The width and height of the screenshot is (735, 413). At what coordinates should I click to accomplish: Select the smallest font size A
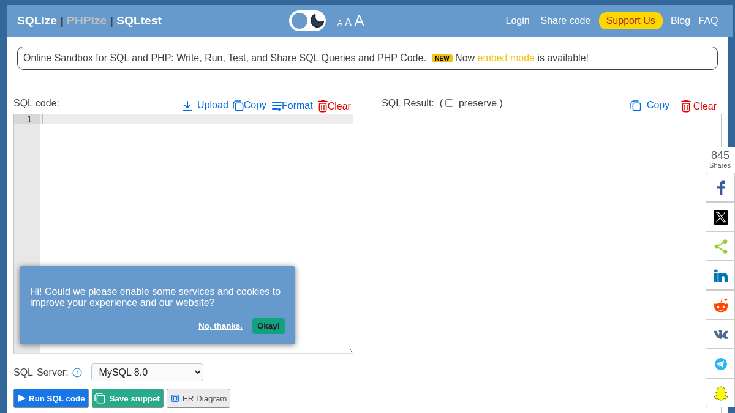[x=340, y=23]
